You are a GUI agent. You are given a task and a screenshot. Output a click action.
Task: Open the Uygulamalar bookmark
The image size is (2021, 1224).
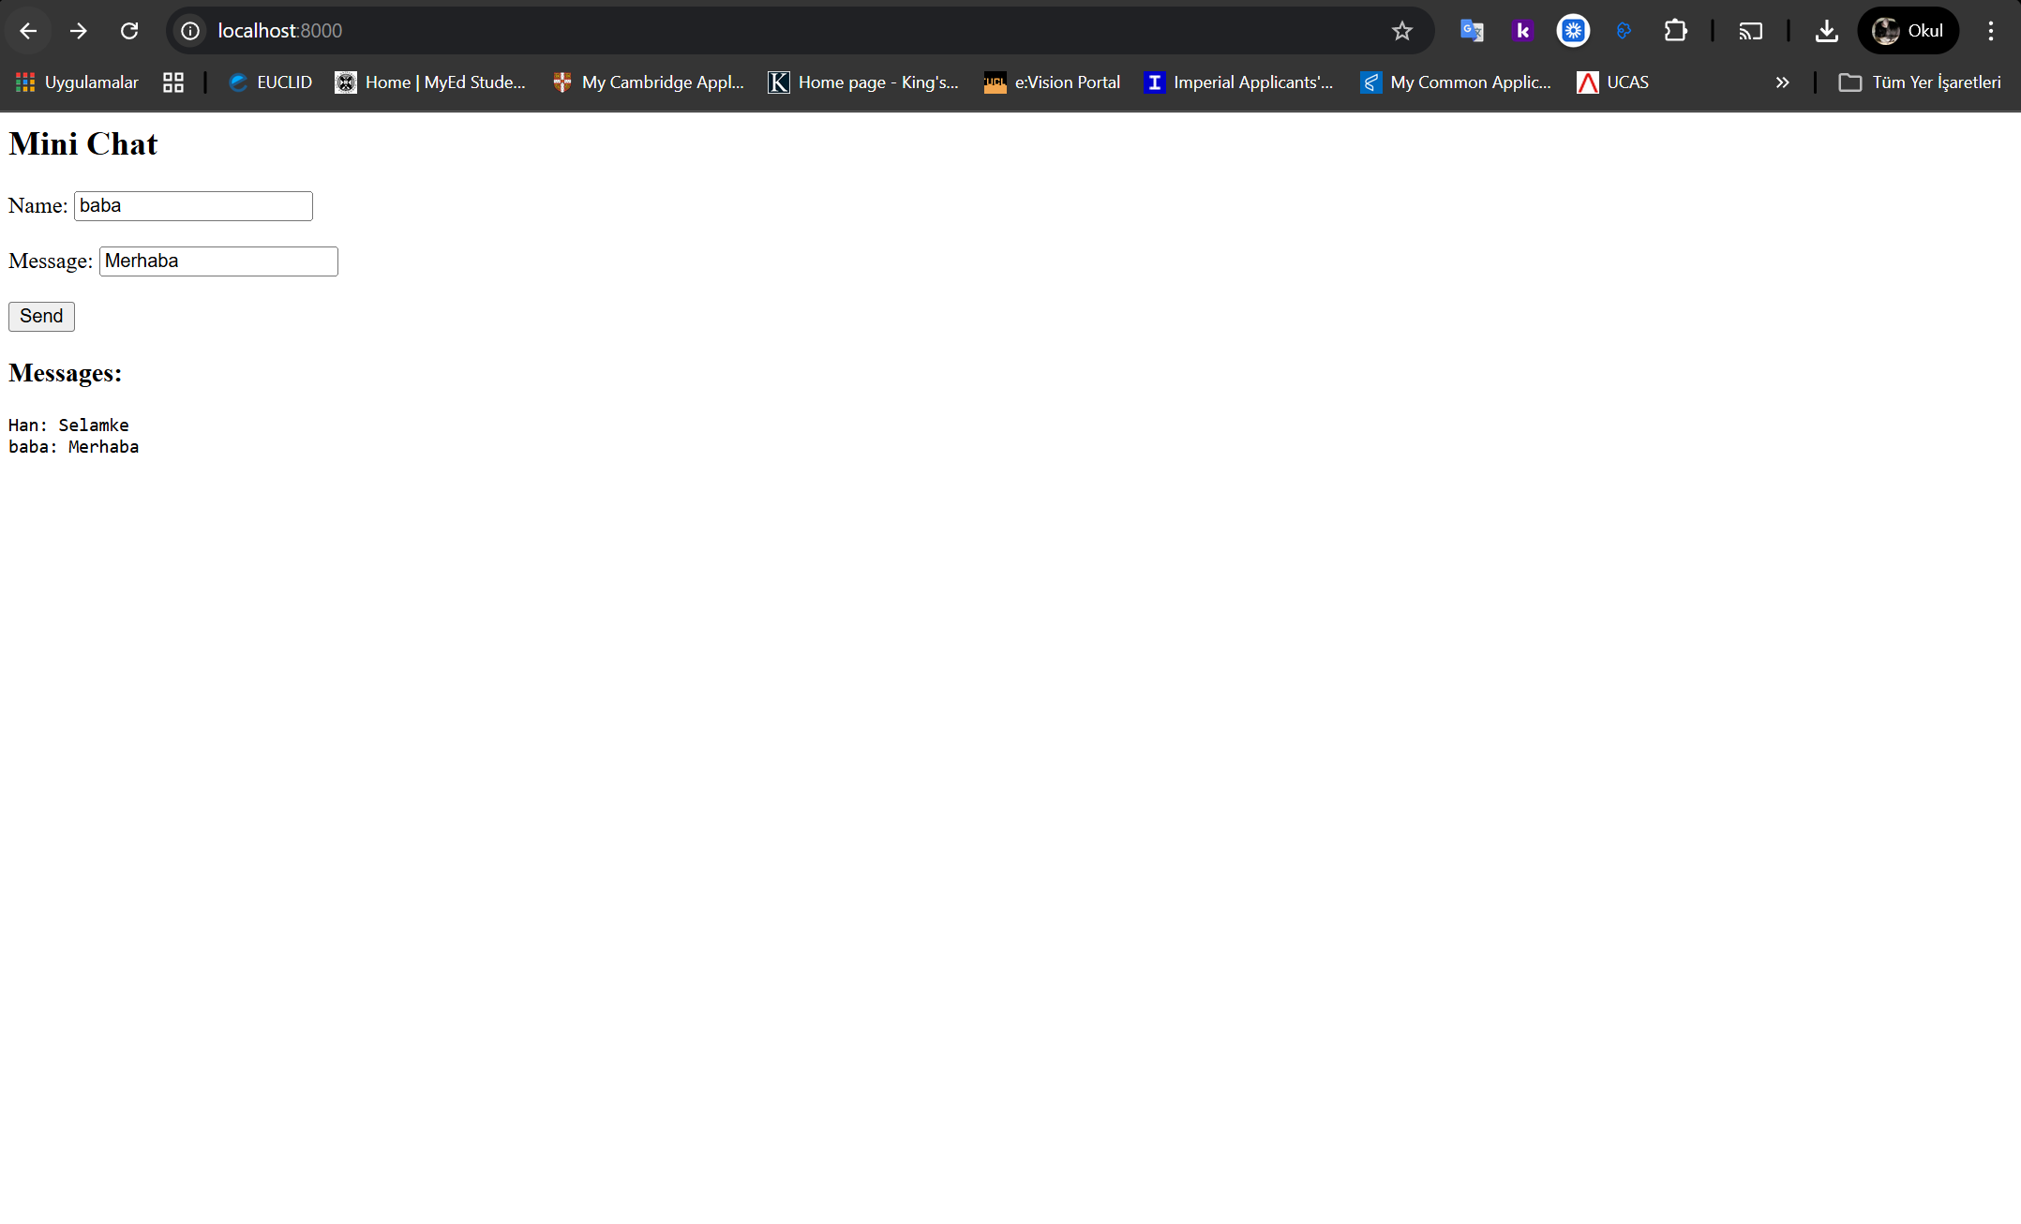pyautogui.click(x=77, y=82)
